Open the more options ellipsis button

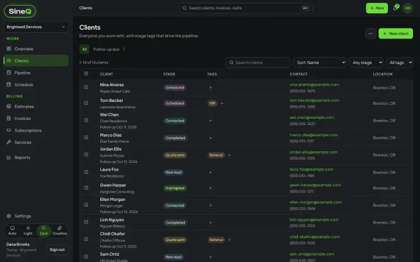370,33
